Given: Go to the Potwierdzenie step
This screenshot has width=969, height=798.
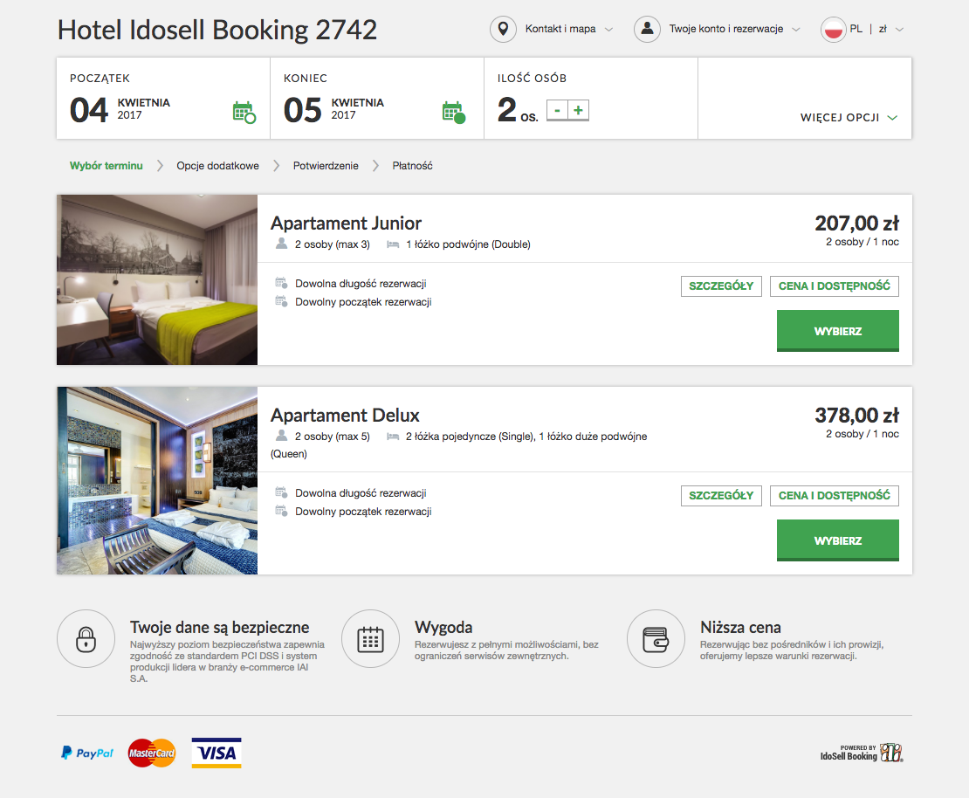Looking at the screenshot, I should [x=326, y=166].
